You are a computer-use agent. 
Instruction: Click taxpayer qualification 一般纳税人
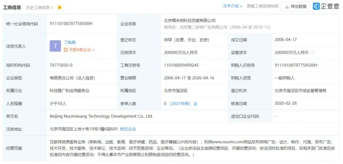click(x=285, y=78)
